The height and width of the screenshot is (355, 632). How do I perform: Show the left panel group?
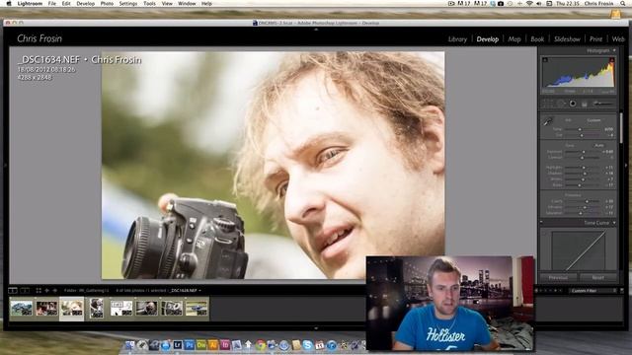tap(5, 165)
